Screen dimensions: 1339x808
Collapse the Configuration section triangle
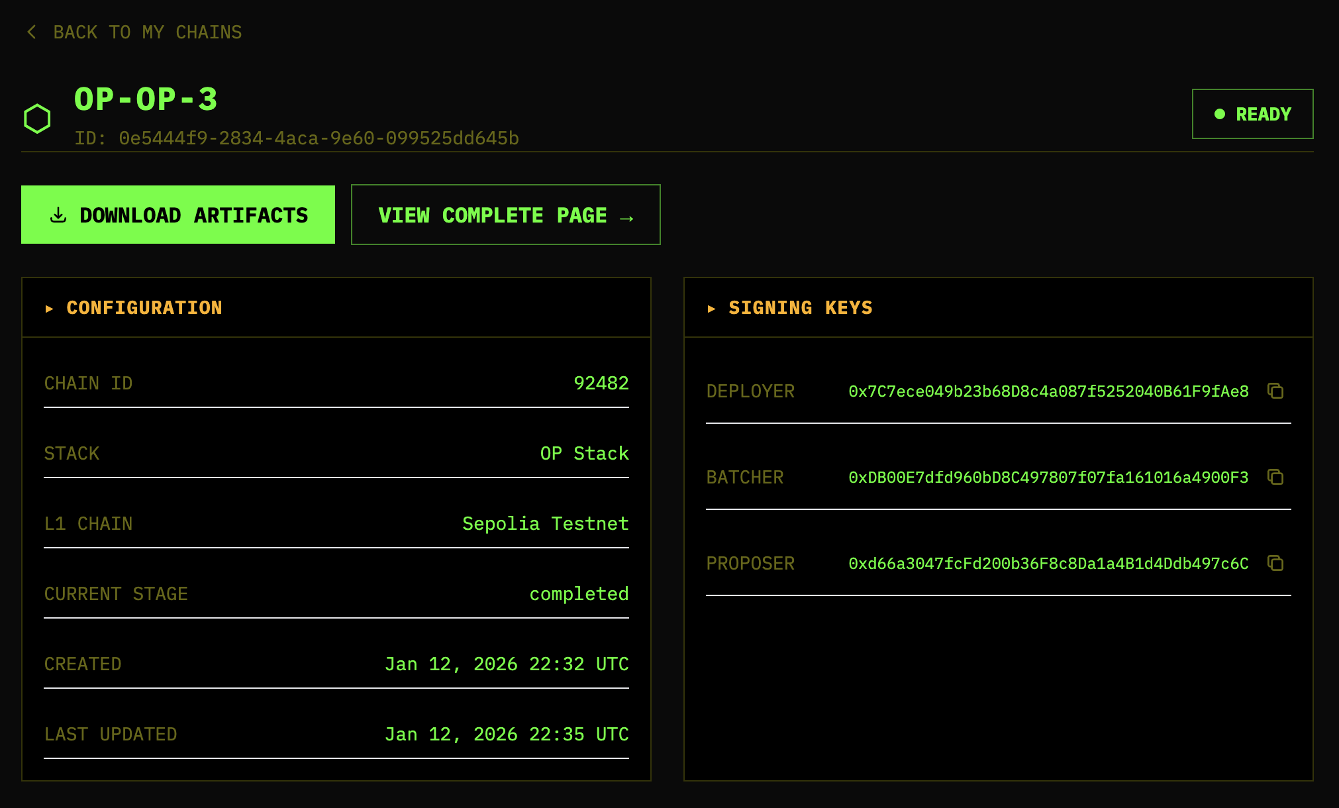(49, 309)
